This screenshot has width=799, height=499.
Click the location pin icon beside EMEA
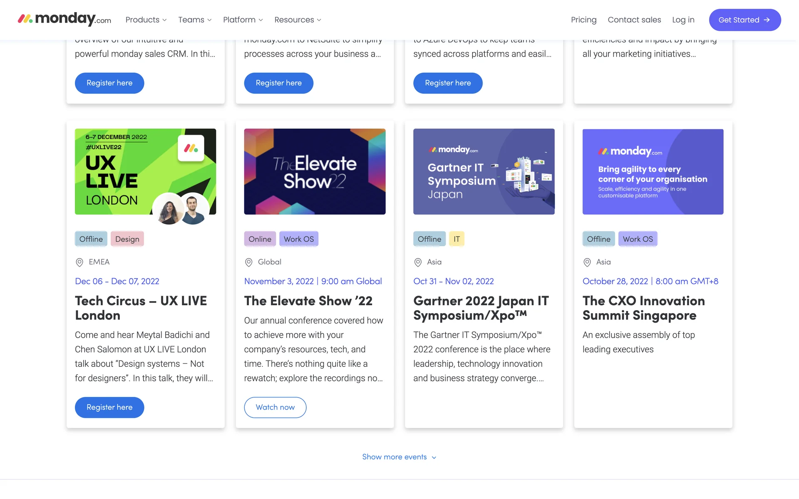pos(79,262)
